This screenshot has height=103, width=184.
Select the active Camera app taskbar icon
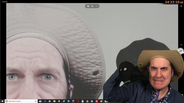pos(106,101)
